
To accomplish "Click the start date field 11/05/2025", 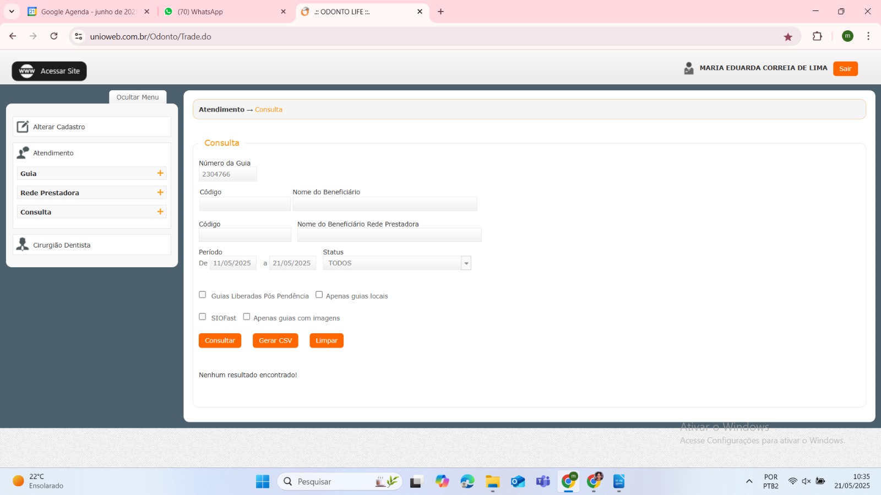I will pos(233,263).
